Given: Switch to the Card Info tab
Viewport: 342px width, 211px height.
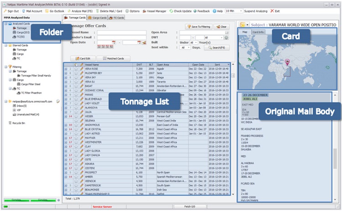Looking at the screenshot, I should (x=259, y=32).
